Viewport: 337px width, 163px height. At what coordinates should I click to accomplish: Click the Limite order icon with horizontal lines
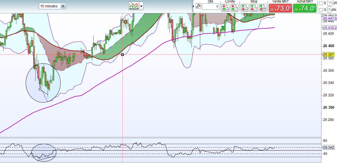tap(225, 8)
